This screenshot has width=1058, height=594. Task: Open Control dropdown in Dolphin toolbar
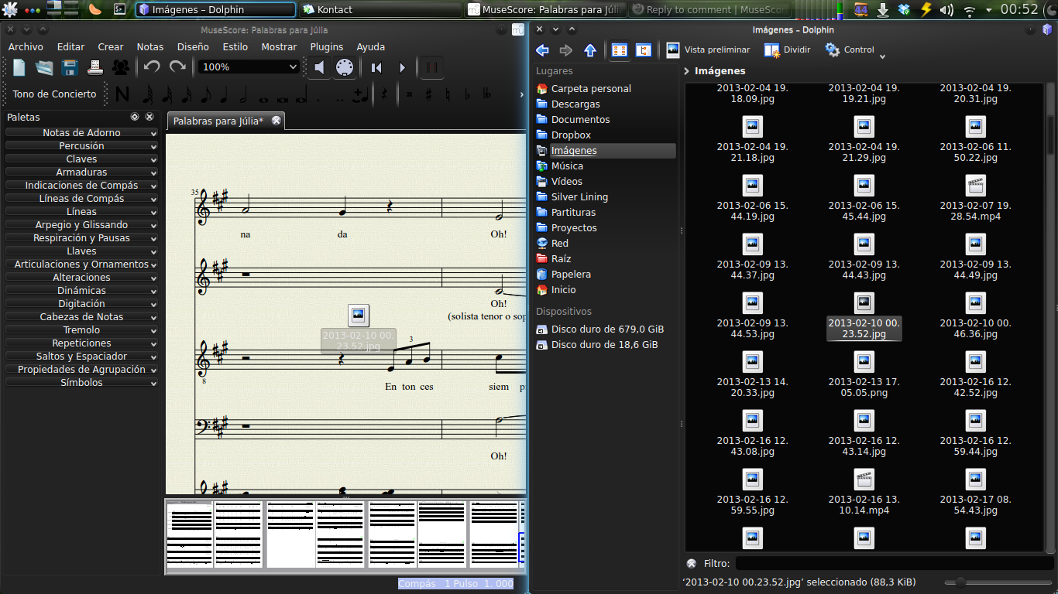click(x=855, y=49)
